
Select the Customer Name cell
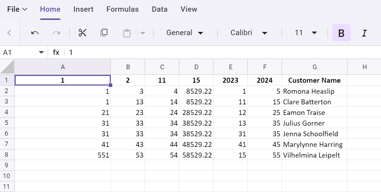click(x=314, y=80)
